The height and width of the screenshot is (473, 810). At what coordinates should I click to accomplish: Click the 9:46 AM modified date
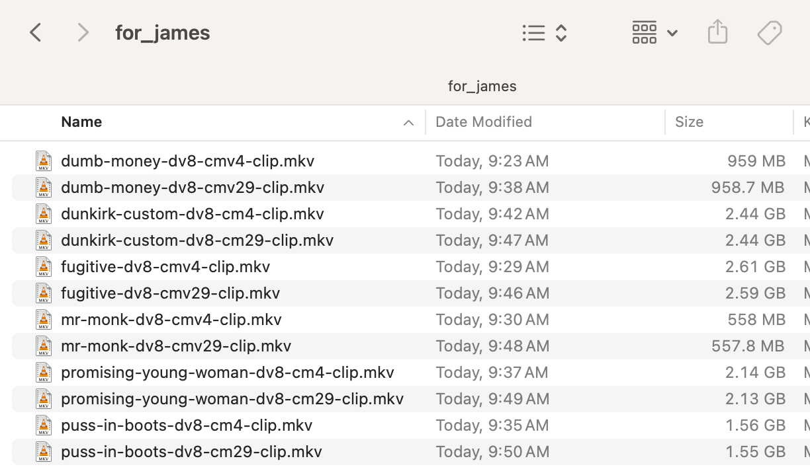pyautogui.click(x=492, y=293)
